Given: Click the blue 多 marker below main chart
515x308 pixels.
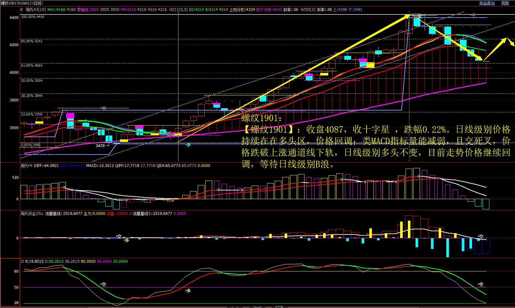Looking at the screenshot, I should tap(188, 145).
